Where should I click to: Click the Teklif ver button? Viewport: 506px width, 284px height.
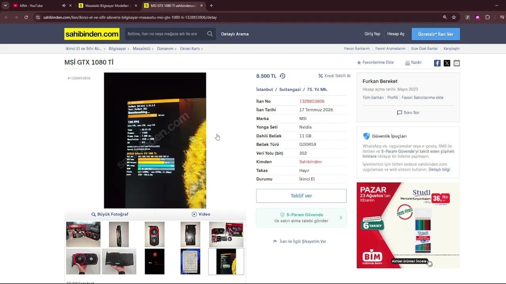pos(301,196)
